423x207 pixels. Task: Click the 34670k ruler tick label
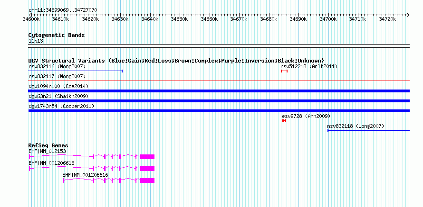239,19
